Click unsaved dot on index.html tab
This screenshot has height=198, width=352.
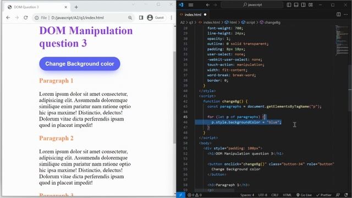[x=205, y=15]
